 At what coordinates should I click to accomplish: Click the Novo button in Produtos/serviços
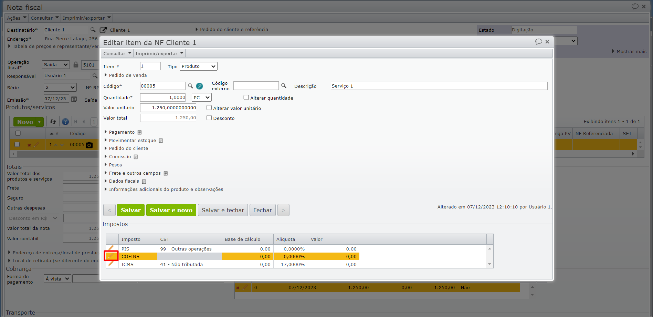point(25,122)
